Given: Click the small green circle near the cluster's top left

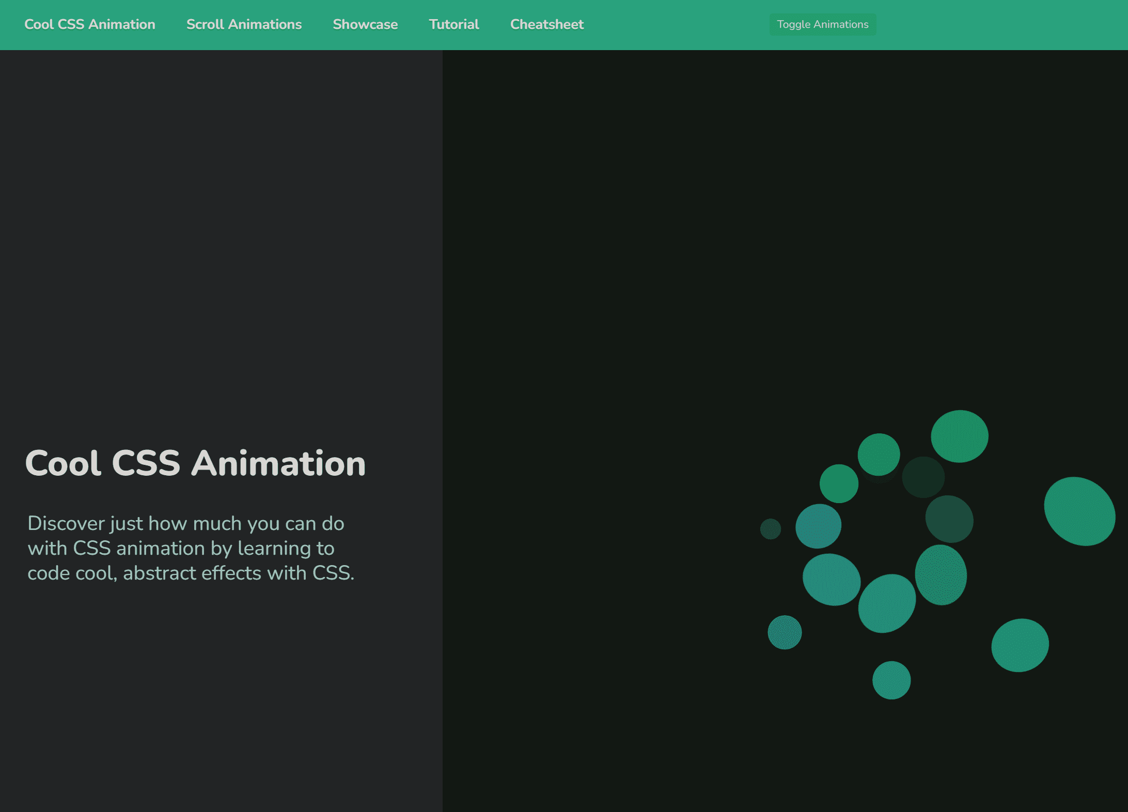Looking at the screenshot, I should pyautogui.click(x=839, y=484).
